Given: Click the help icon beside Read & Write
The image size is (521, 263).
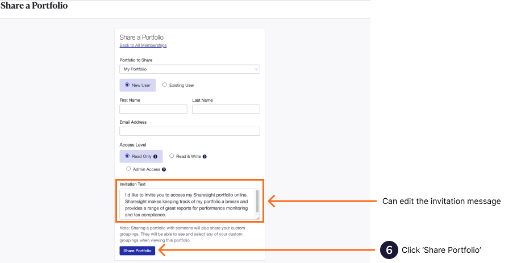Looking at the screenshot, I should pyautogui.click(x=205, y=156).
